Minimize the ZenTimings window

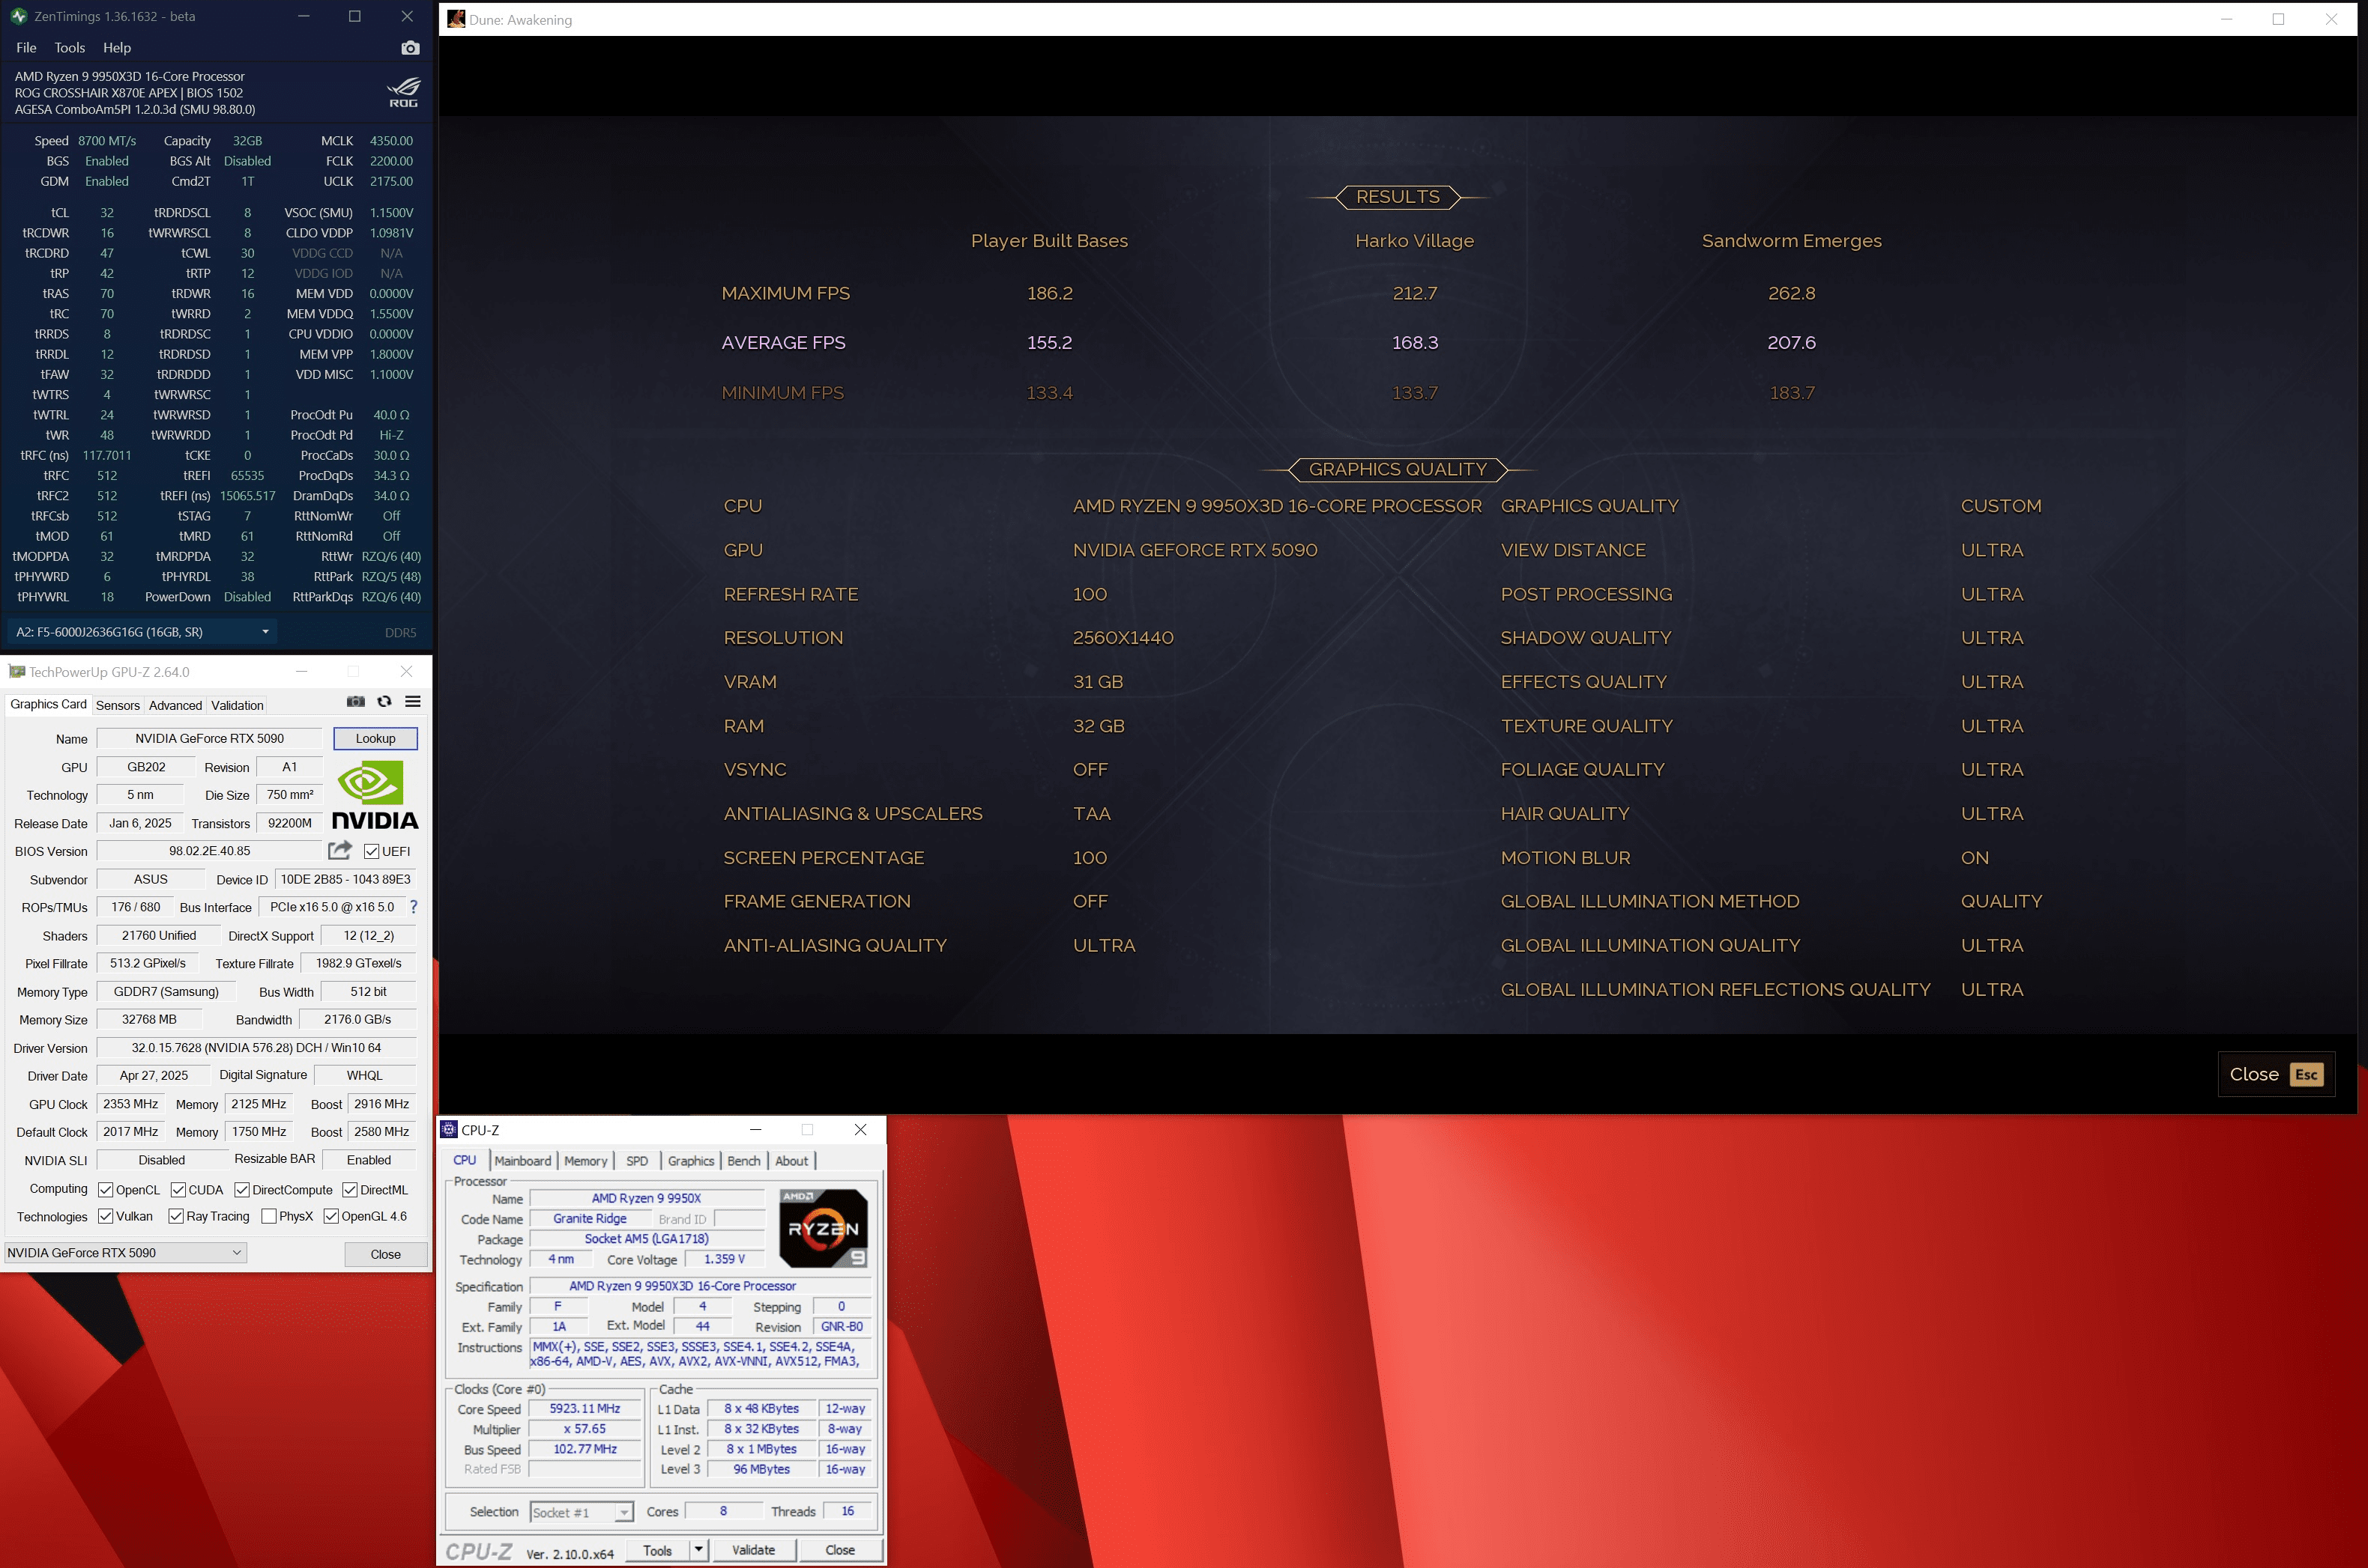[303, 16]
